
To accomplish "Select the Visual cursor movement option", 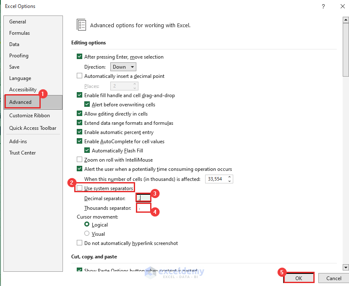I will 86,234.
